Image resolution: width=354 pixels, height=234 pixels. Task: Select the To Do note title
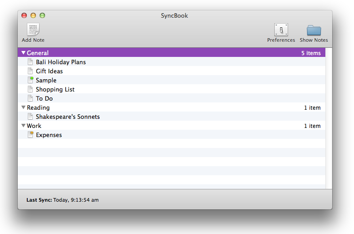(44, 98)
